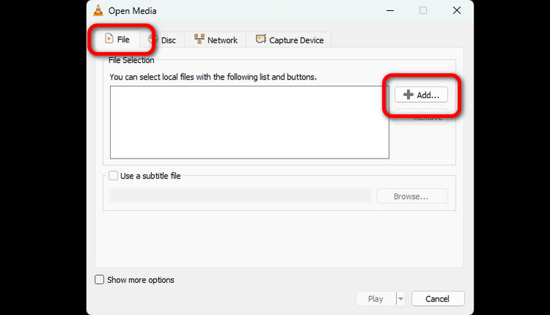Click the Open Media title bar text

pyautogui.click(x=133, y=10)
